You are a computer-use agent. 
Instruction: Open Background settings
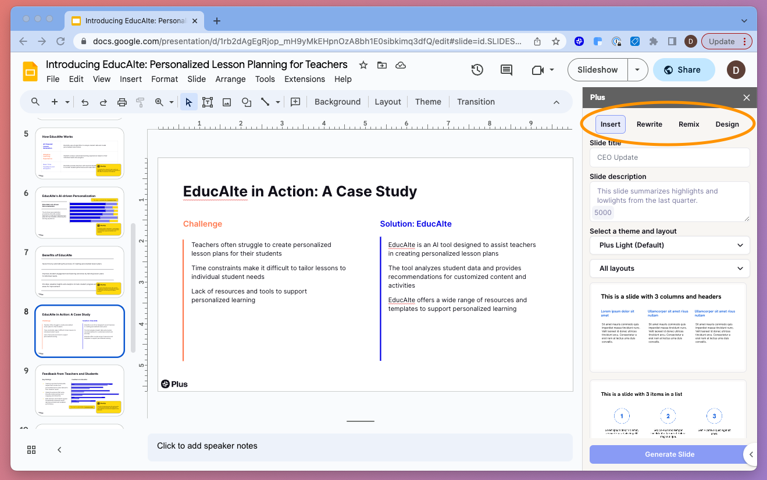pyautogui.click(x=338, y=102)
